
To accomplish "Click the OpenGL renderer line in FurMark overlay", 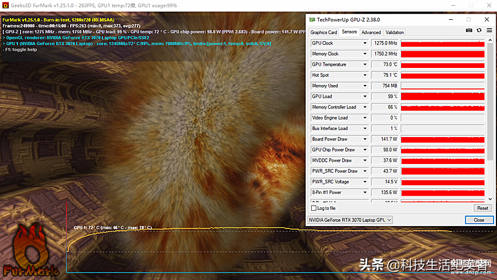I will click(x=76, y=37).
